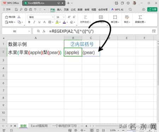This screenshot has height=132, width=159.
Task: Toggle Bold formatting
Action: click(x=29, y=22)
